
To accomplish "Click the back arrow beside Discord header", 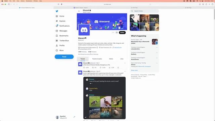I will click(x=79, y=11).
